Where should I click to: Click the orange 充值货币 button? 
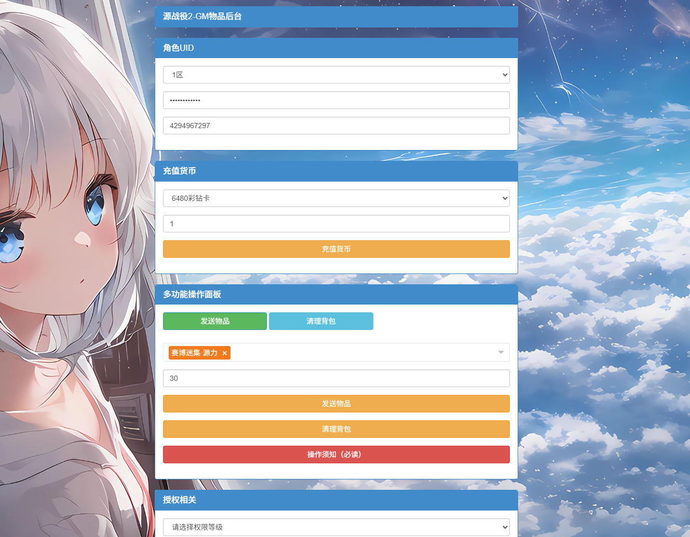[x=336, y=249]
